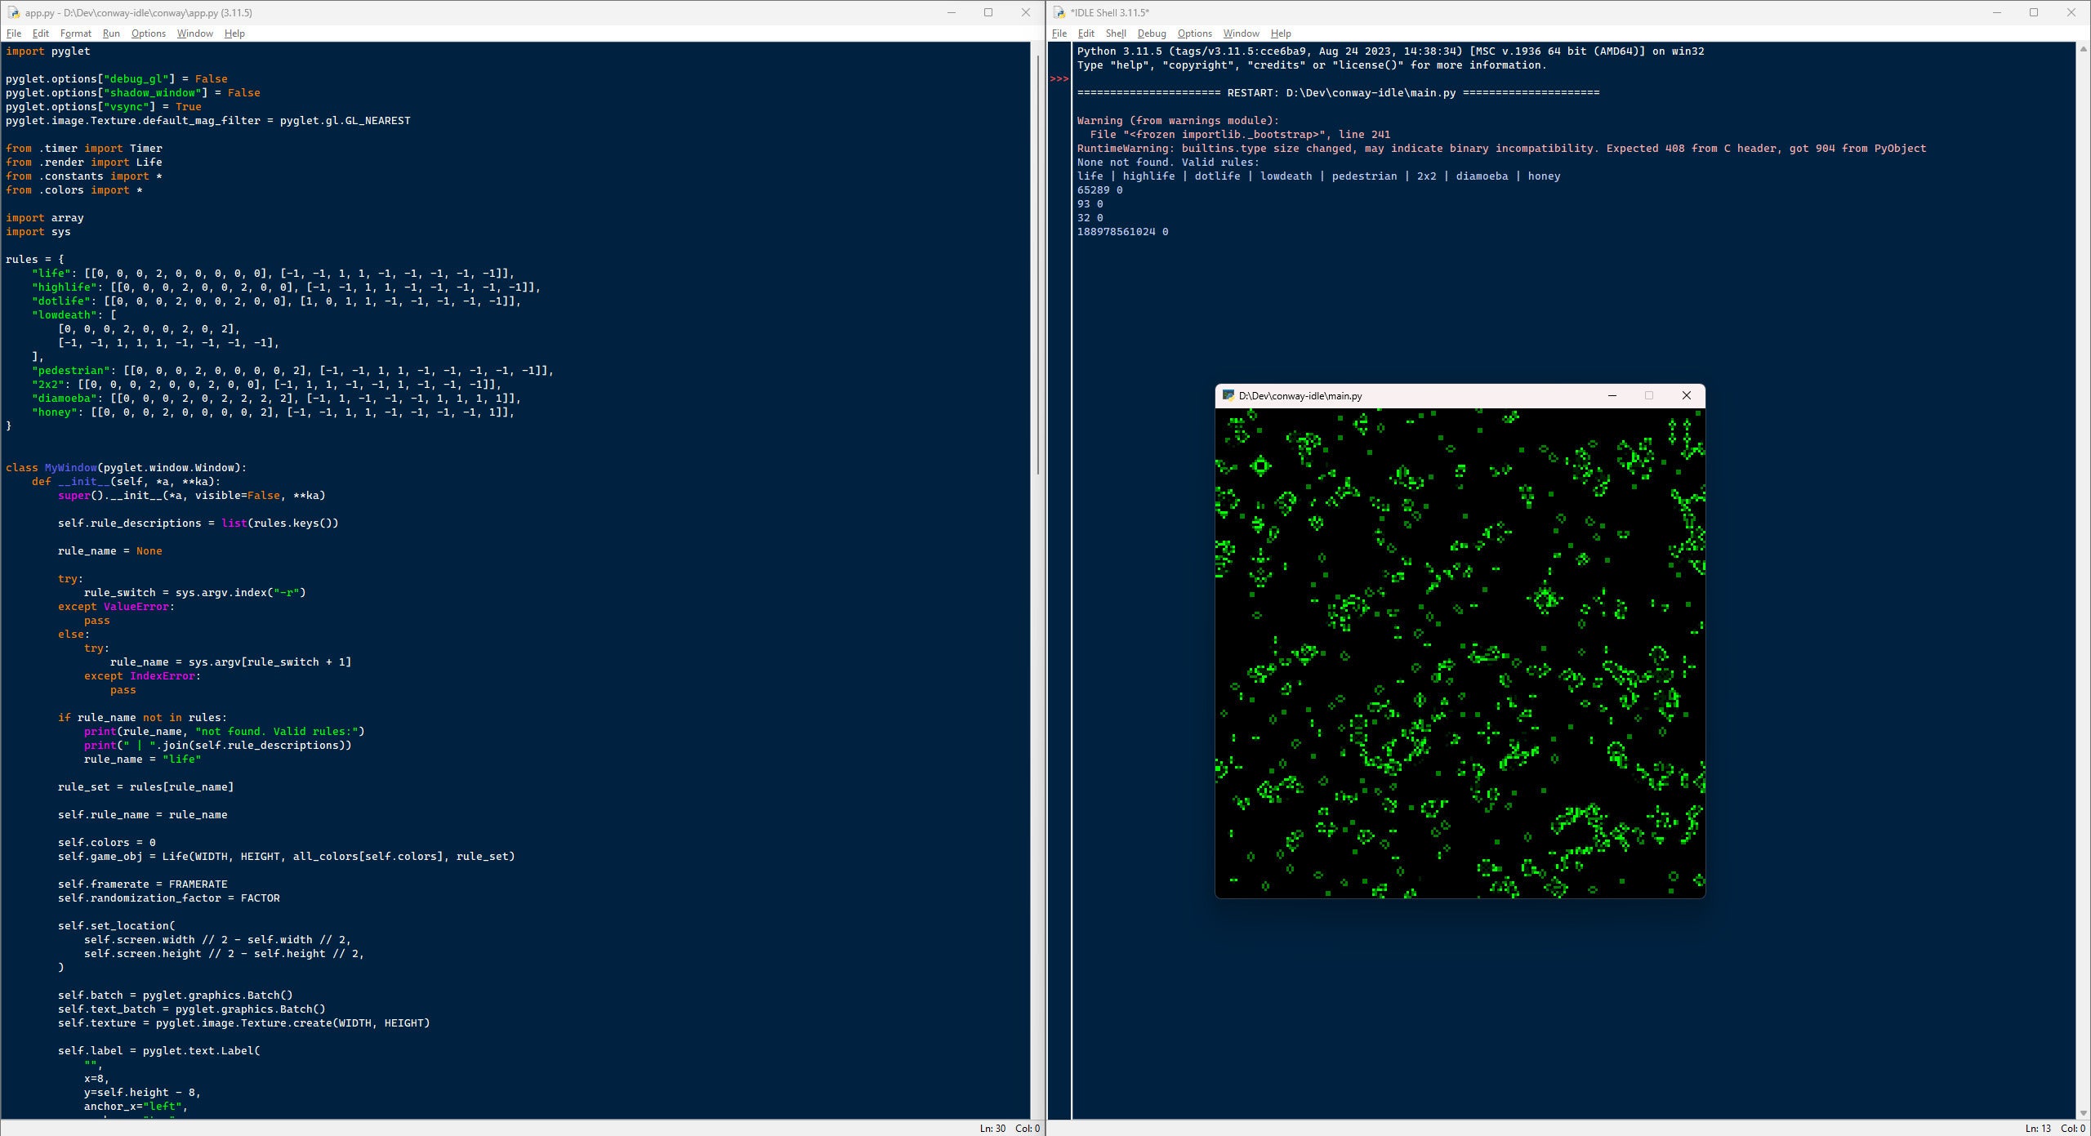
Task: Minimize the IDLE Shell window
Action: tap(1997, 12)
